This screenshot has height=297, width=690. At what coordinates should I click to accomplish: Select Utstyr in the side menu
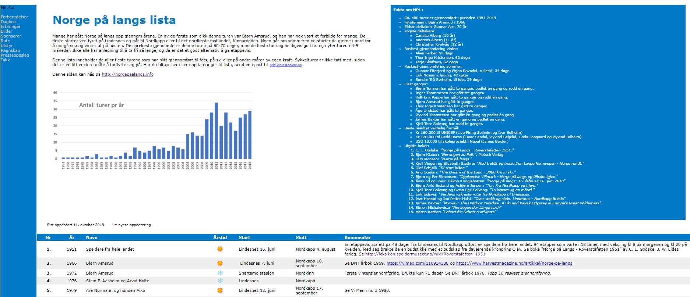(x=7, y=46)
